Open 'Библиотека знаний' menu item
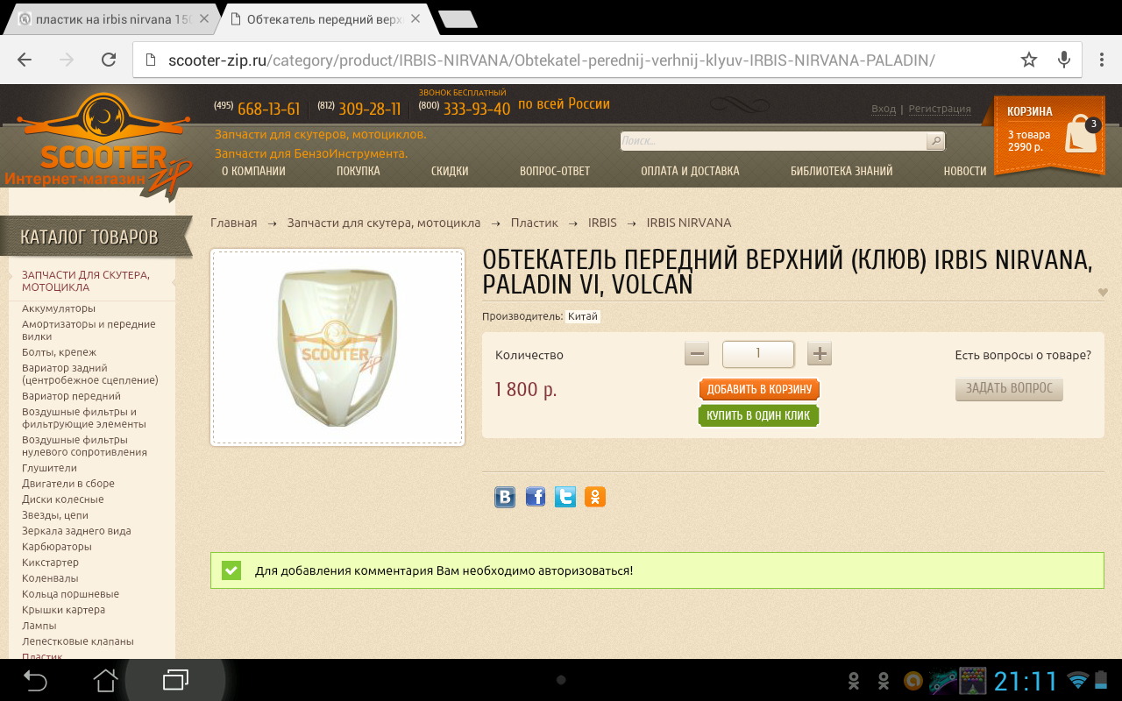This screenshot has width=1122, height=701. tap(841, 171)
